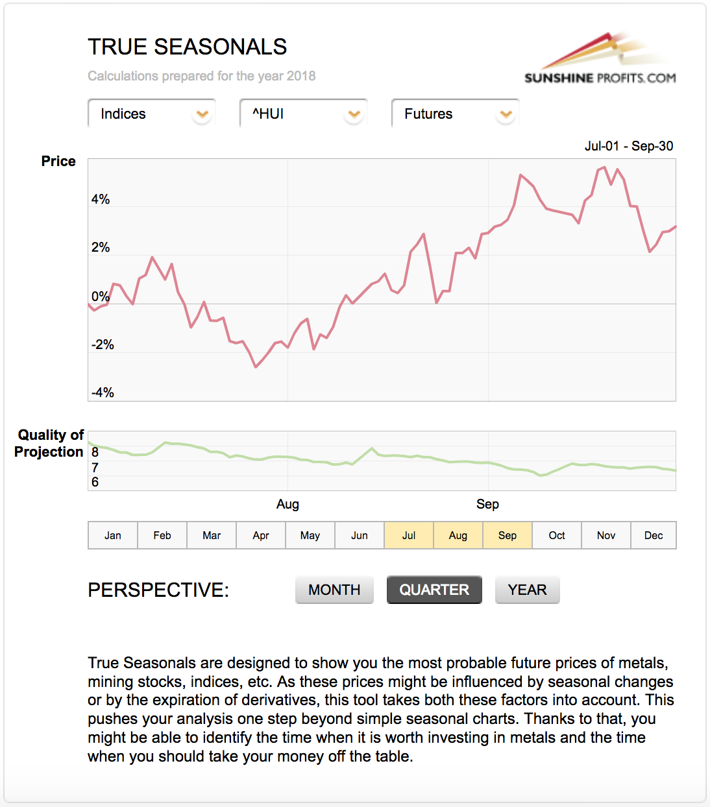
Task: Pick the Feb month cell
Action: click(162, 535)
